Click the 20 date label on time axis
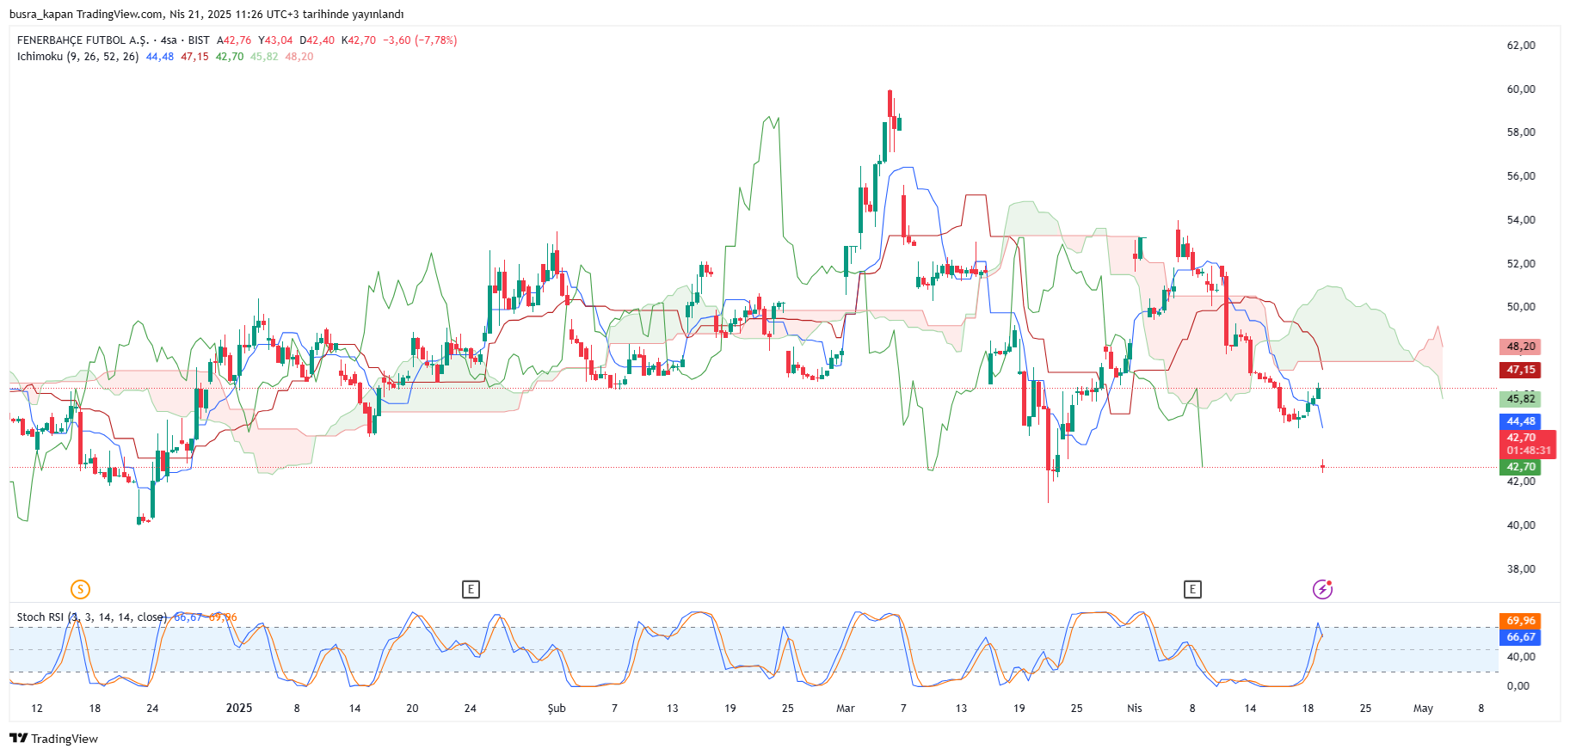The width and height of the screenshot is (1570, 755). (x=412, y=709)
